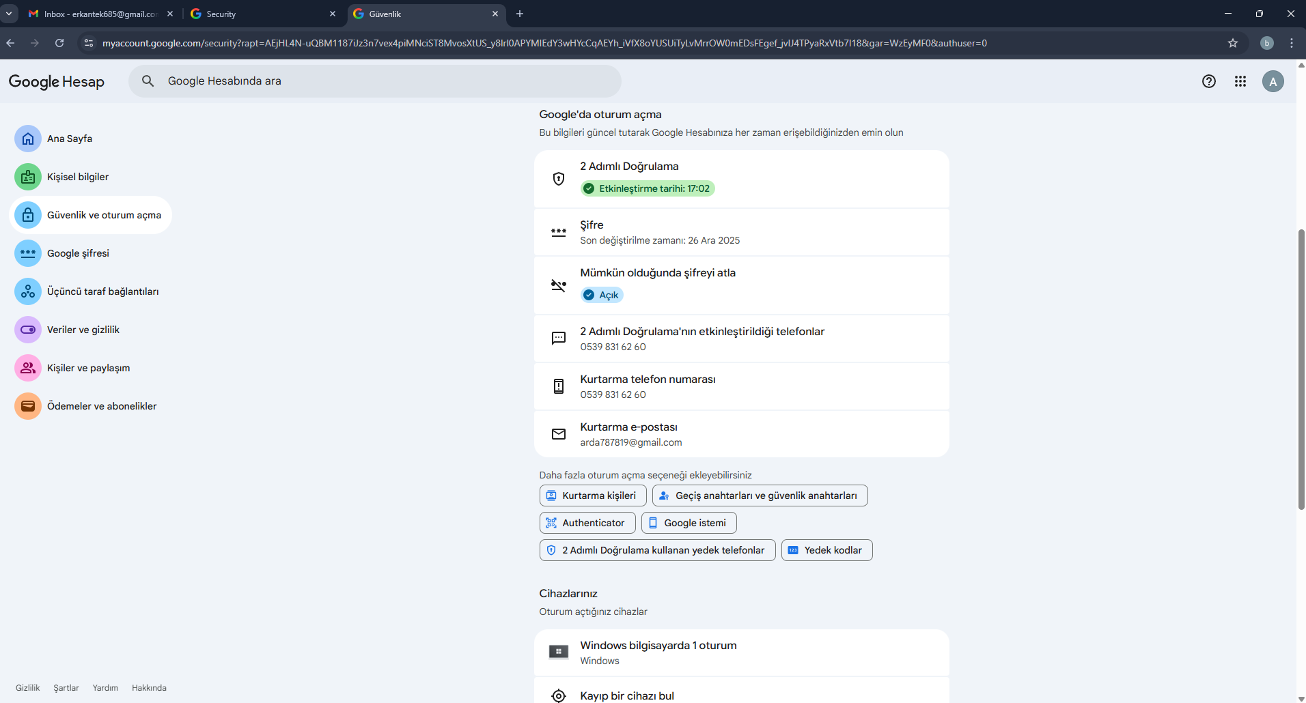Click the Şifre asterisks icon
The width and height of the screenshot is (1306, 703).
point(559,232)
